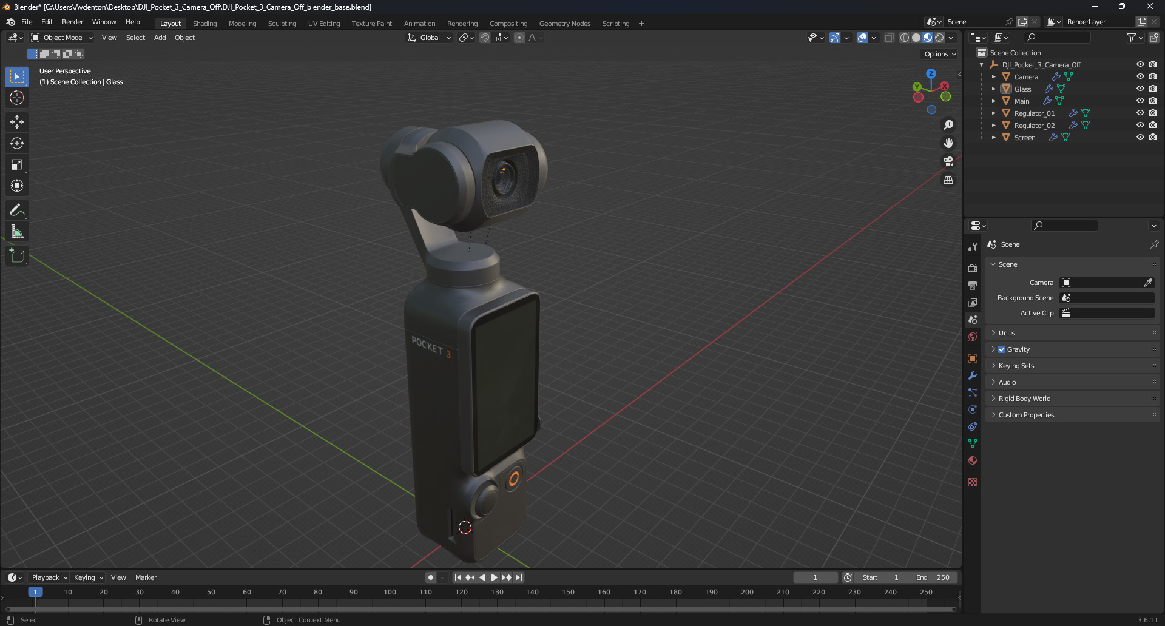Select the Transform tool

point(17,186)
